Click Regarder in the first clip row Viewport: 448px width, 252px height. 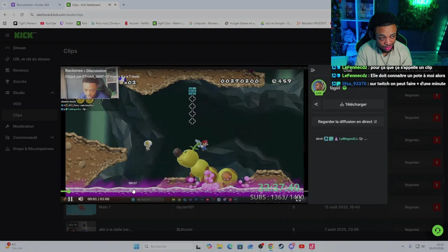point(412,95)
